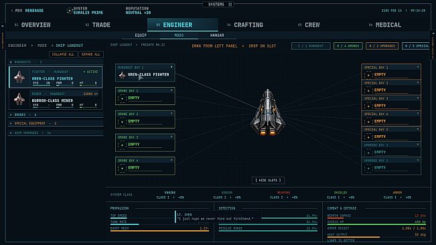Go to the Crew tab
Screen dimensions: 436x245
coord(309,25)
